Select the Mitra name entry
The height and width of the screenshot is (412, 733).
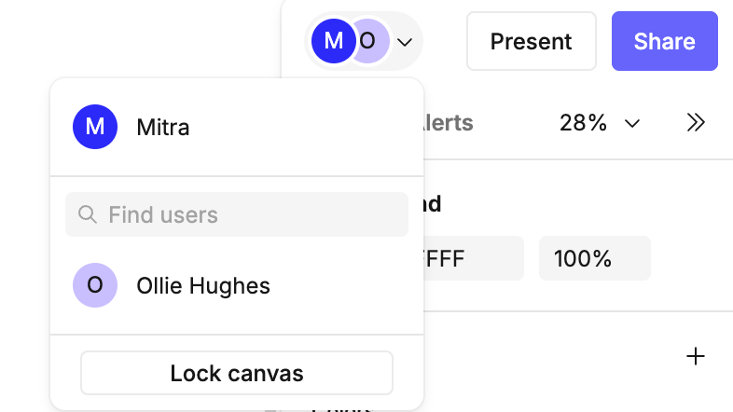point(163,127)
